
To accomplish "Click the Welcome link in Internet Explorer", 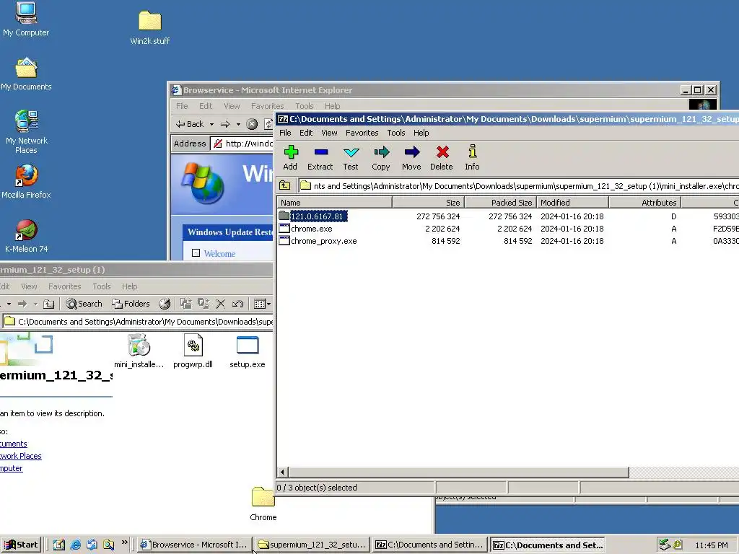I will tap(219, 253).
